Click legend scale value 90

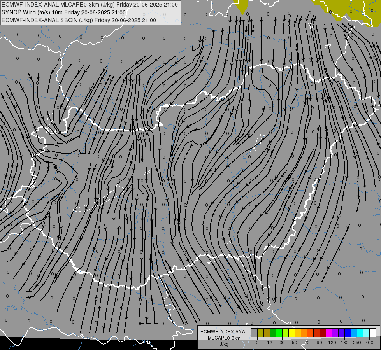click(x=320, y=343)
